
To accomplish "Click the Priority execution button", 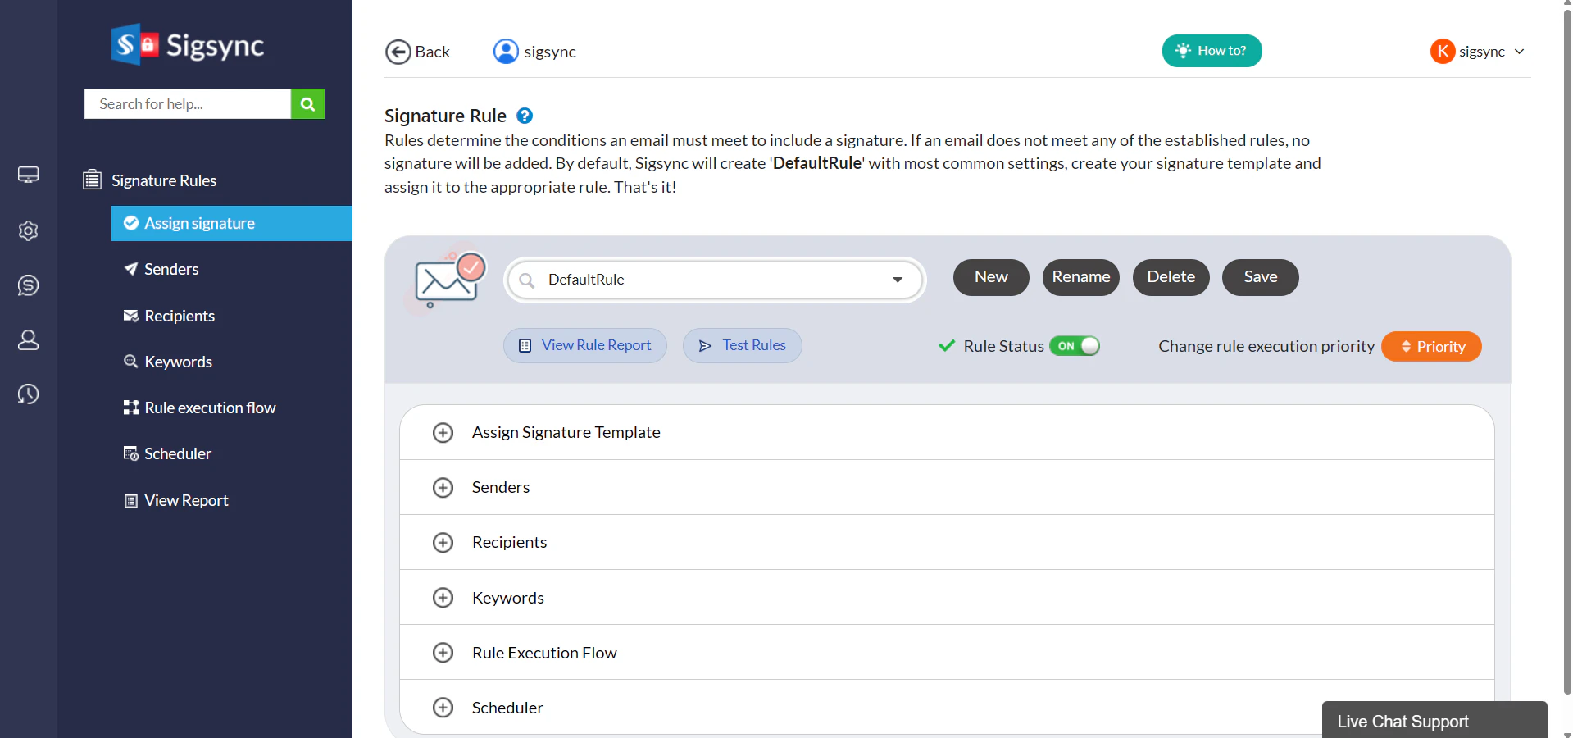I will (x=1431, y=346).
